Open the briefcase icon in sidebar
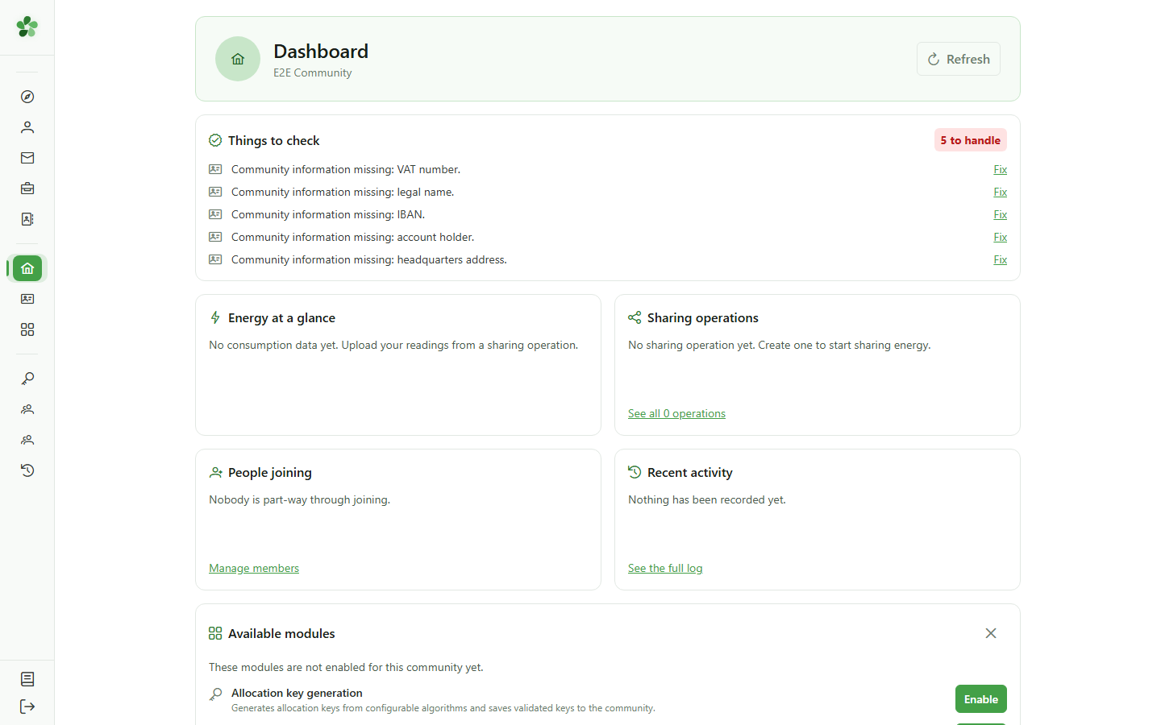1161x725 pixels. 27,188
